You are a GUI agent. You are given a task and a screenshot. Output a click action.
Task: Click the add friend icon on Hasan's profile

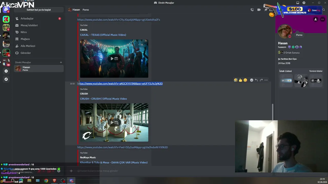316,19
